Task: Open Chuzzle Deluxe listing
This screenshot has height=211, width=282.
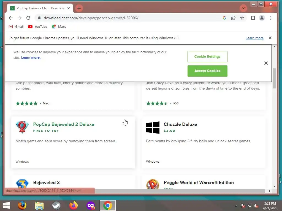Action: click(x=180, y=124)
